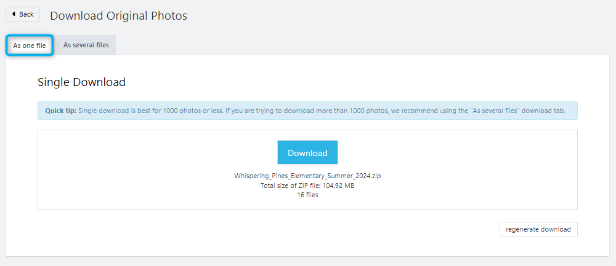Screen dimensions: 616x266
Task: Click the 16 files count text
Action: tap(307, 195)
